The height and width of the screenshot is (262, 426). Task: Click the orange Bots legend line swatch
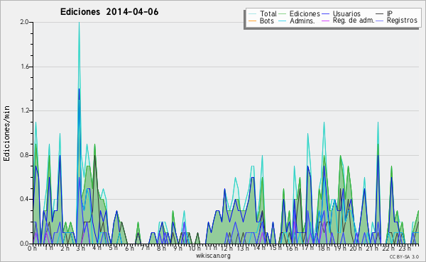252,21
